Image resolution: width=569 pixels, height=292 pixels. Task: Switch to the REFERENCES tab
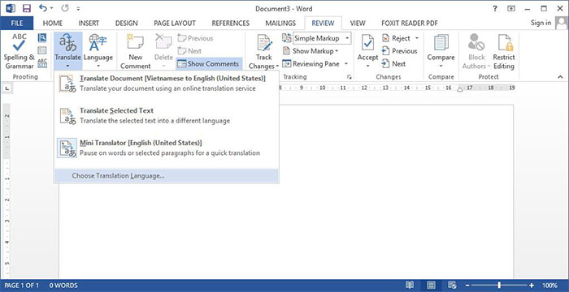click(x=230, y=24)
